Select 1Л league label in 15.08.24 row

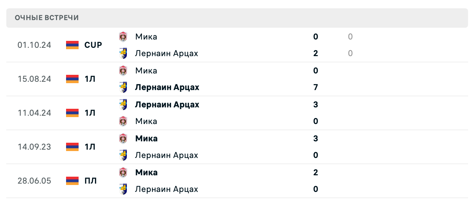pyautogui.click(x=90, y=79)
